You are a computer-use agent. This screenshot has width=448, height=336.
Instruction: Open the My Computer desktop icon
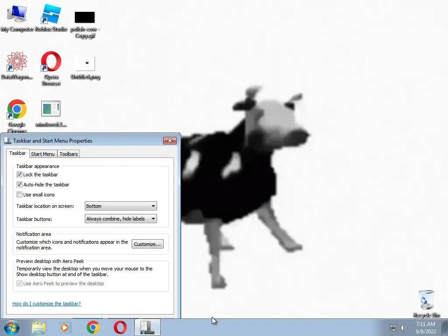point(17,17)
